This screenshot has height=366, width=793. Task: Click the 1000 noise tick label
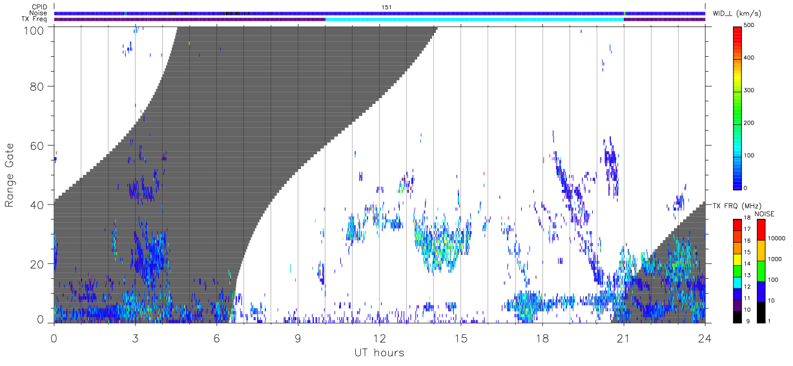(774, 259)
